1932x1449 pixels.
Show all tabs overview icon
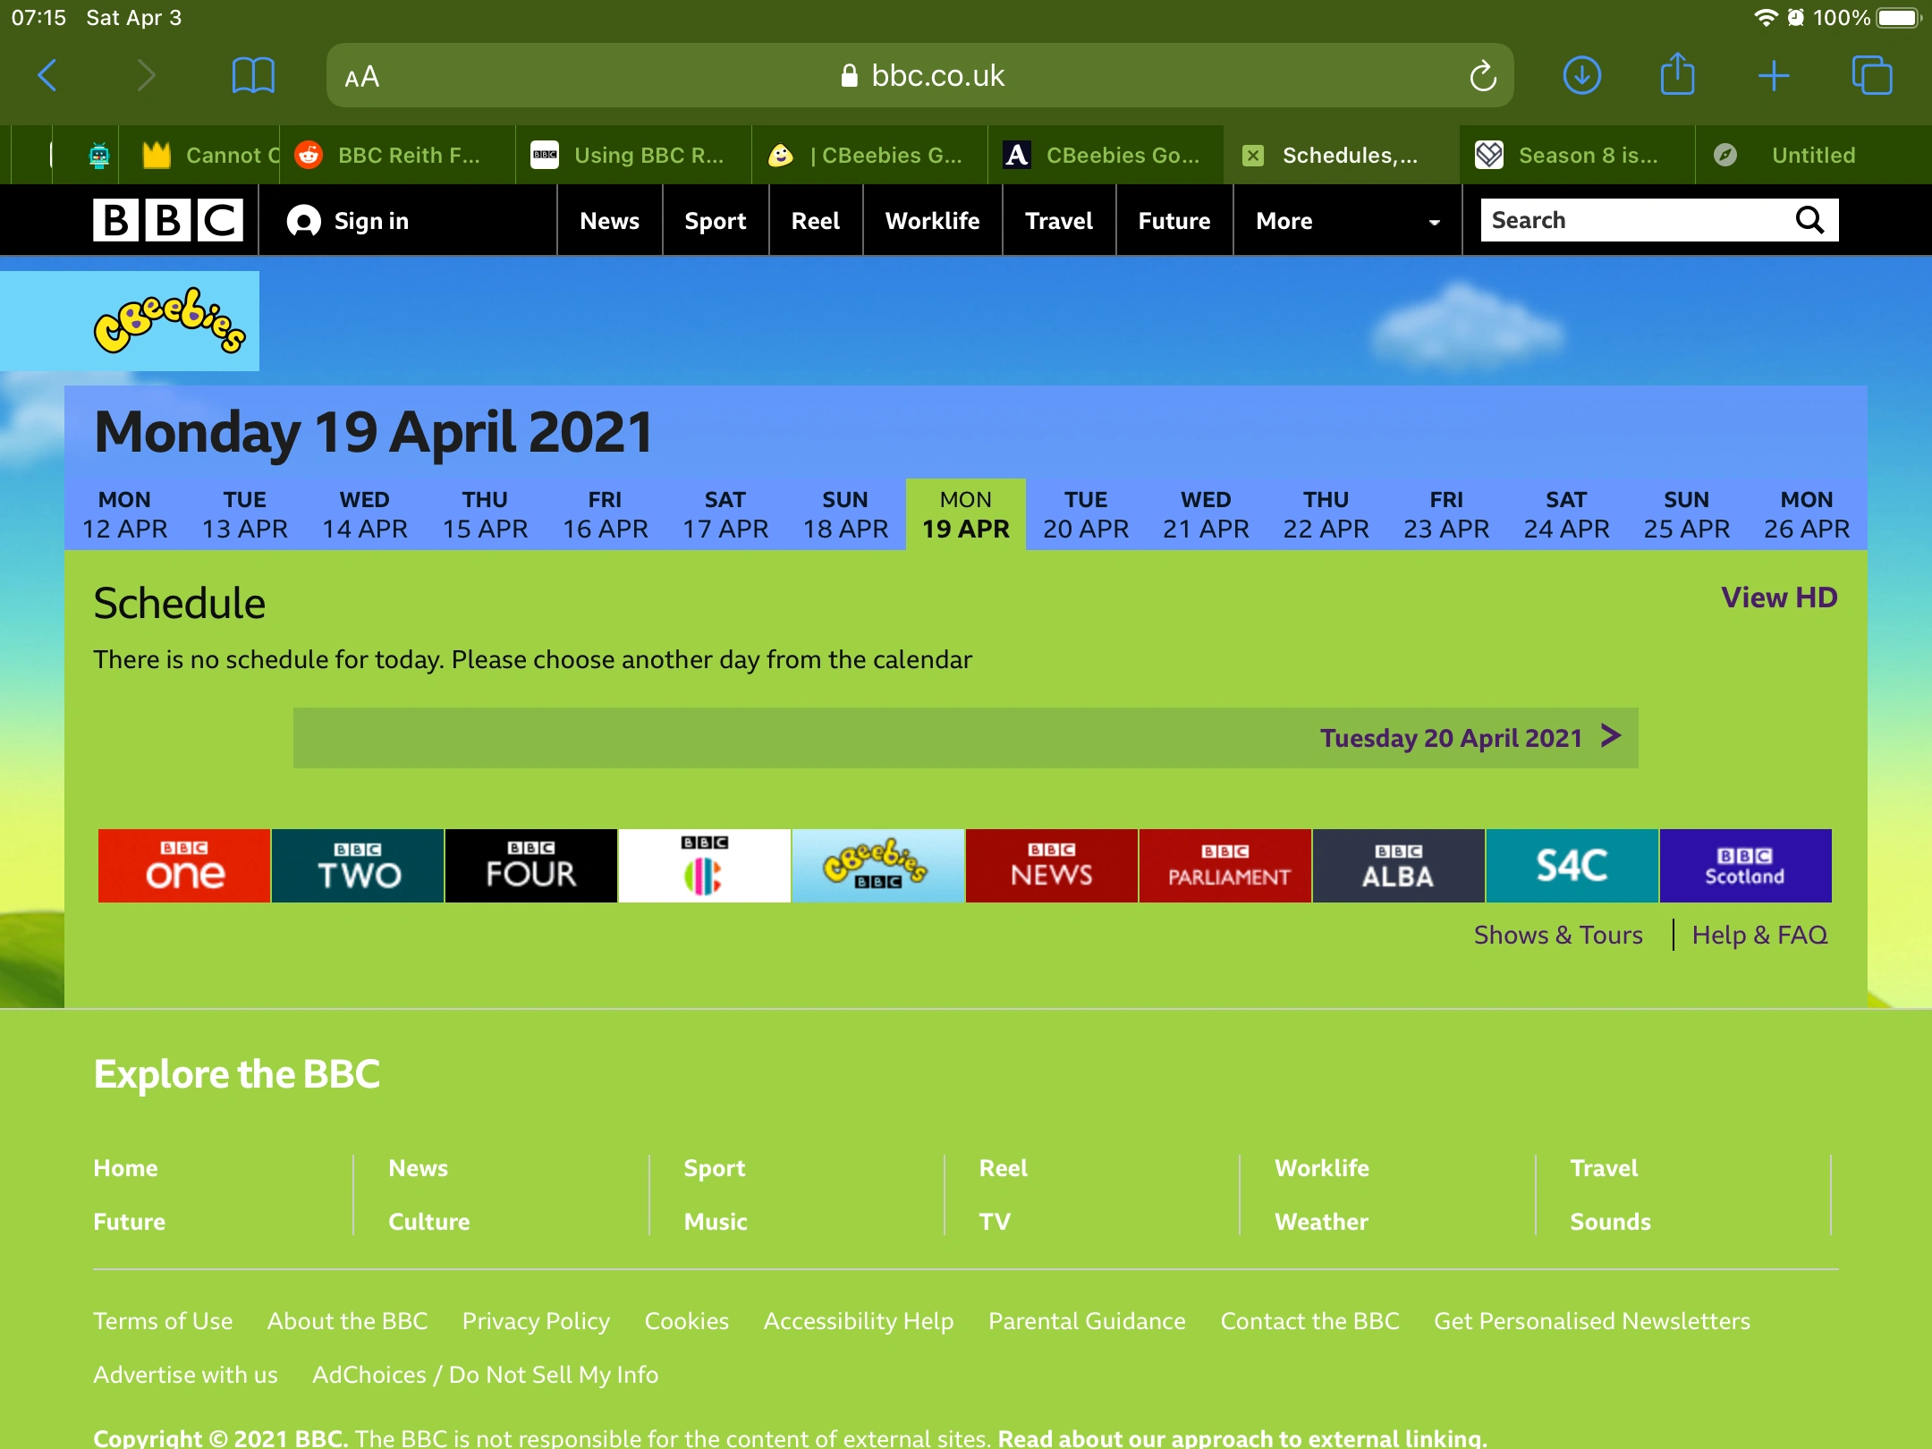point(1871,76)
